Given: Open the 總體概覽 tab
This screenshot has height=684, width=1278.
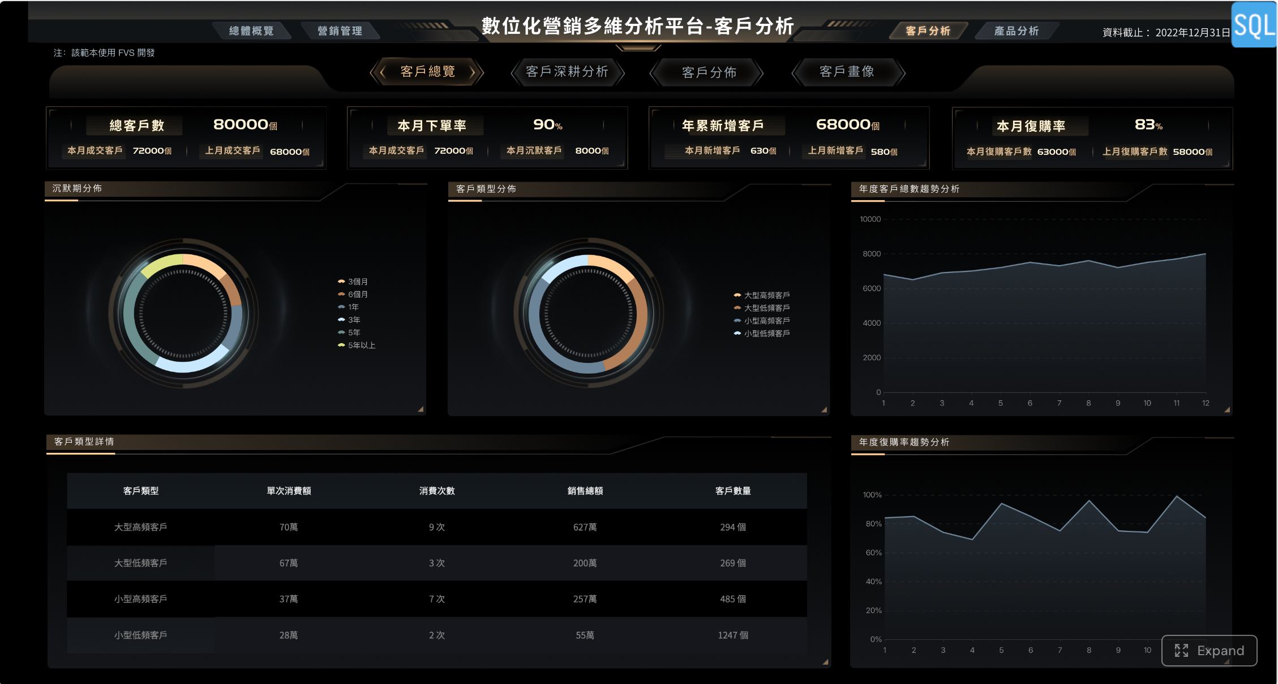Looking at the screenshot, I should point(251,31).
